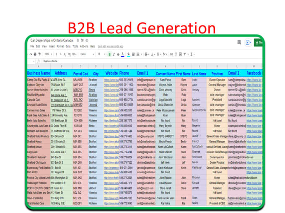This screenshot has height=213, width=285.
Task: Open the functions sigma menu
Action: (x=192, y=54)
